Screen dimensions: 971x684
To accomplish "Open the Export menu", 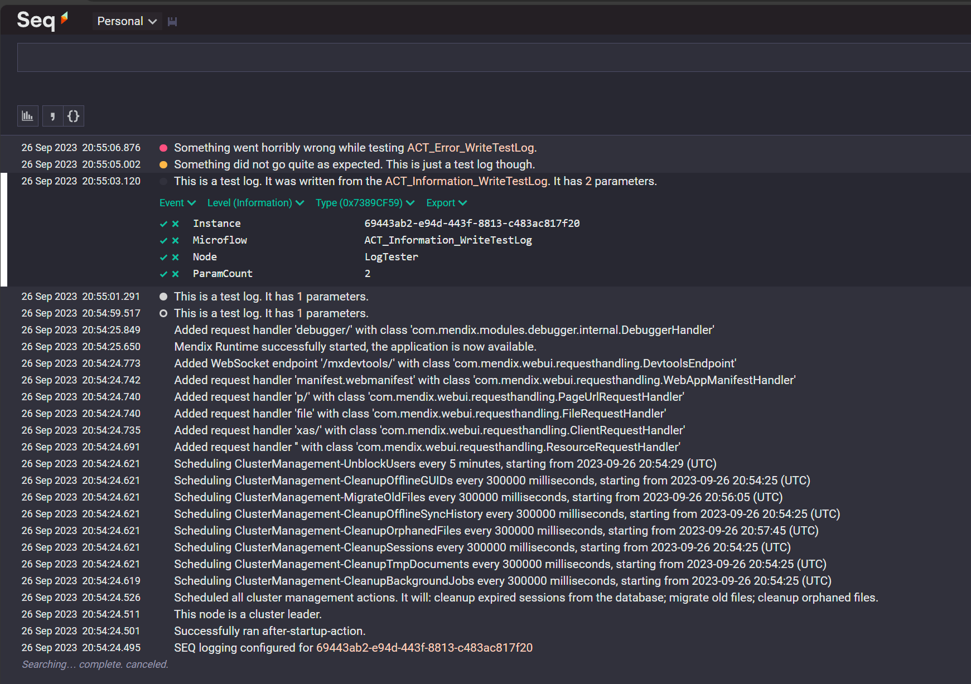I will point(446,203).
